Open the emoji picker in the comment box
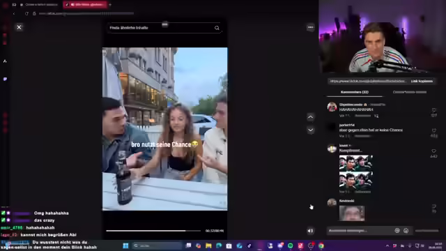Image resolution: width=446 pixels, height=251 pixels. tap(406, 231)
